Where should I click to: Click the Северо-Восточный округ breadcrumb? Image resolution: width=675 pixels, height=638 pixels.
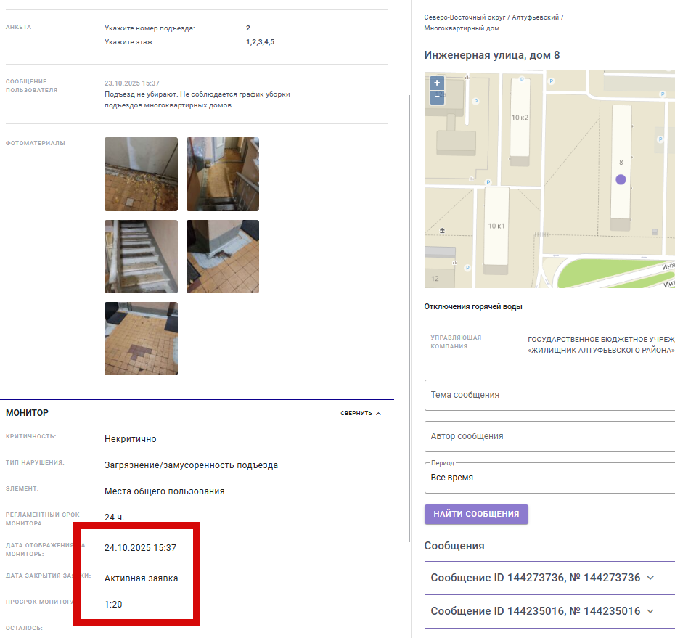465,17
